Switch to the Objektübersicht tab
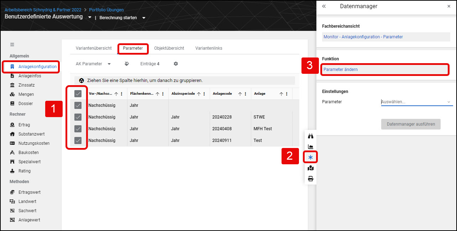457x231 pixels. tap(169, 48)
